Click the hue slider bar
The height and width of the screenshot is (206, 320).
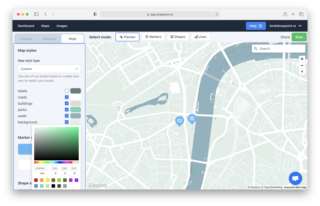(x=53, y=162)
